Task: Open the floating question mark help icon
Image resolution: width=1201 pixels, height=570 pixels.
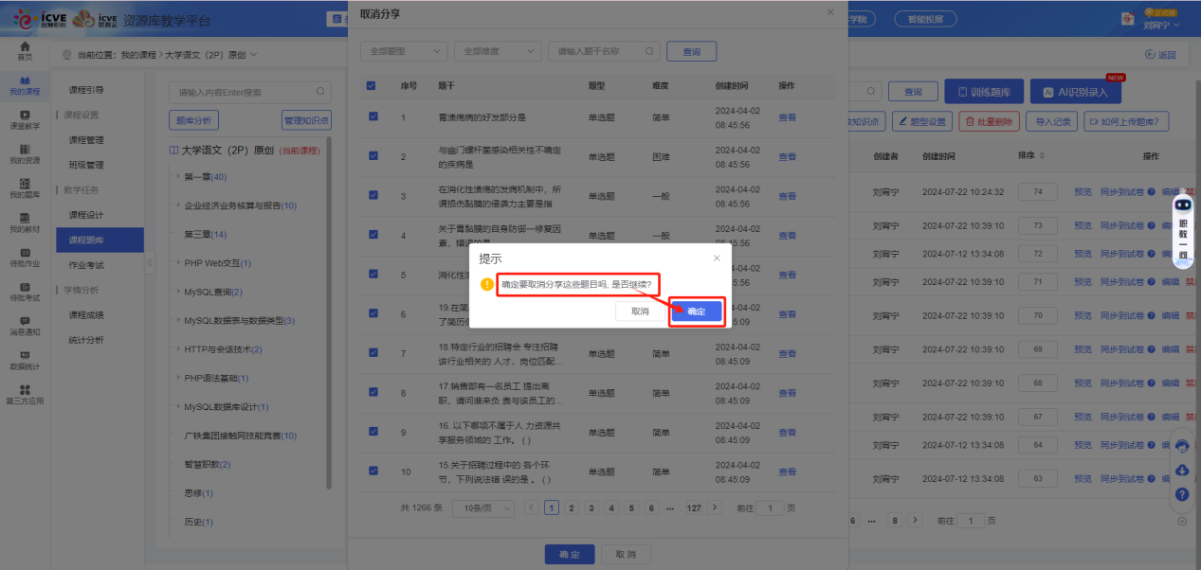Action: 1182,494
